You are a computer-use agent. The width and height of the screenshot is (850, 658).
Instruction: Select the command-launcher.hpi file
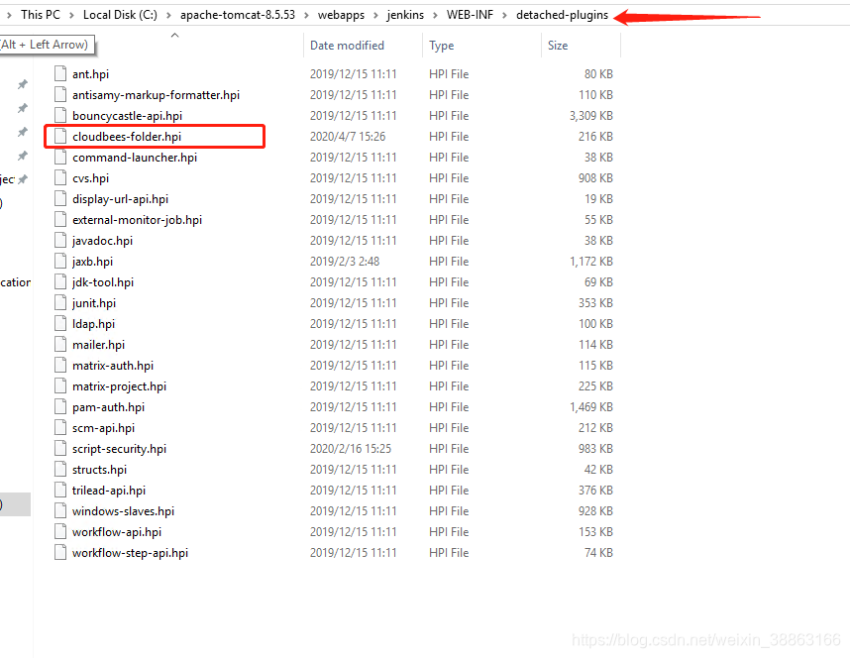[x=135, y=158]
